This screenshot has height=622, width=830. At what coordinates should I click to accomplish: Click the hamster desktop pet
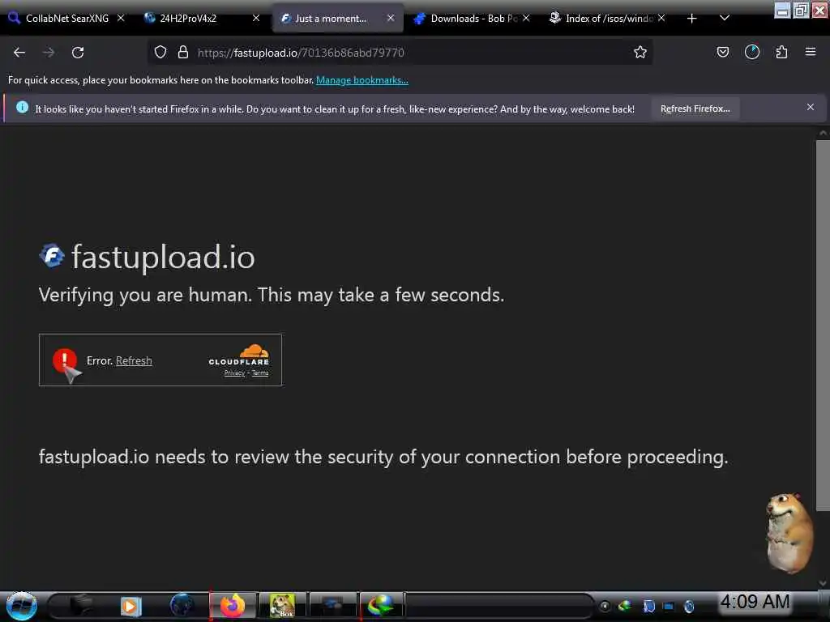tap(789, 533)
